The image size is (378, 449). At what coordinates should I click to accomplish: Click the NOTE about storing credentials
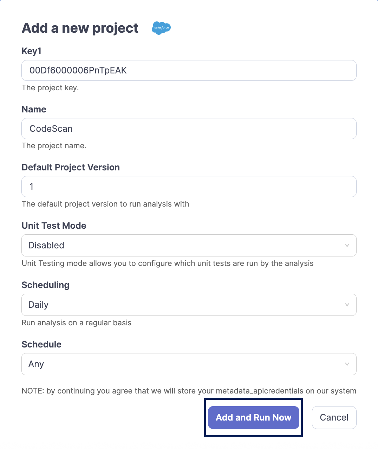[189, 391]
